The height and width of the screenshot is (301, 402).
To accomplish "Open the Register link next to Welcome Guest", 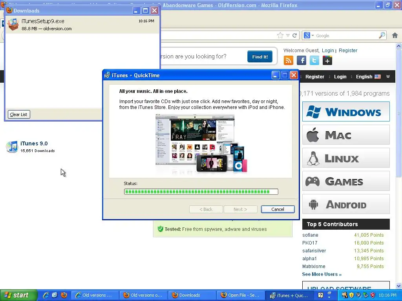I will (348, 51).
